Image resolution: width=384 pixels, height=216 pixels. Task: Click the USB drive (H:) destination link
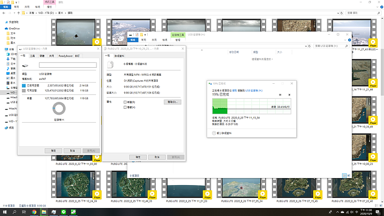[x=254, y=91]
